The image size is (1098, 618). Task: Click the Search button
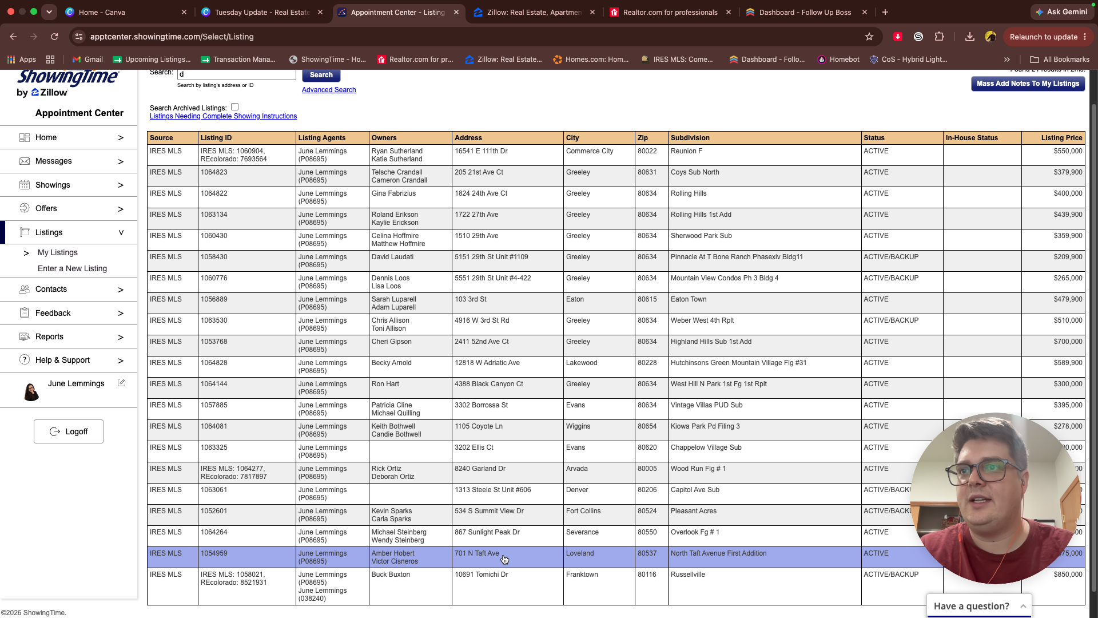click(x=321, y=75)
